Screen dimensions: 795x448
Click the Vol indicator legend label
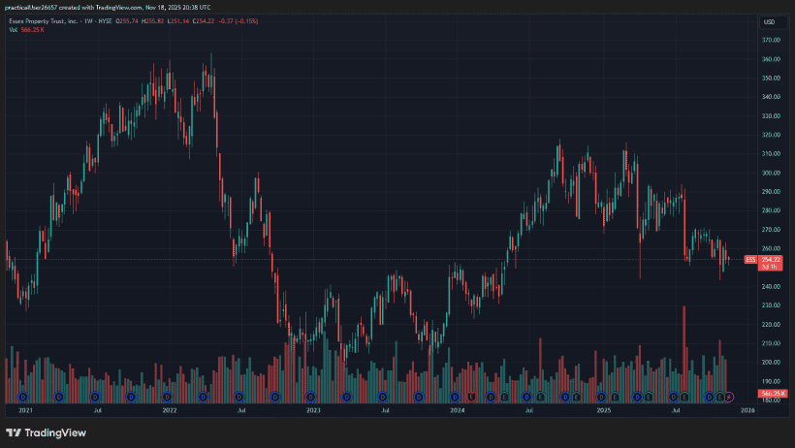coord(13,30)
